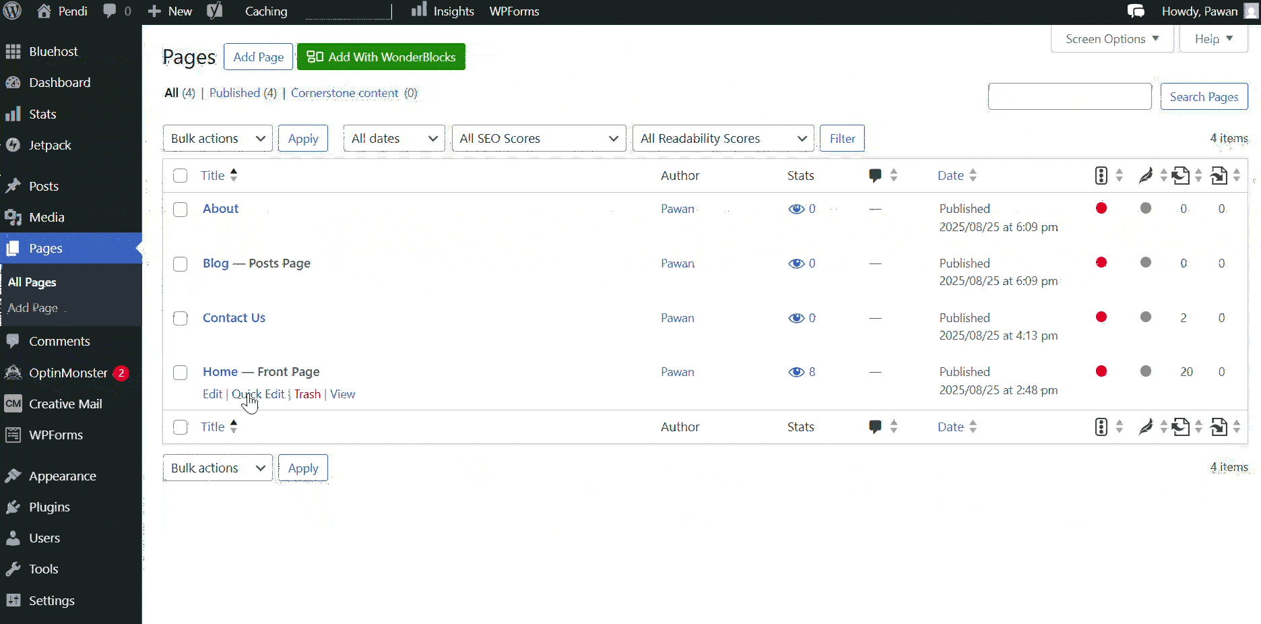Open the New menu in the admin bar
Image resolution: width=1261 pixels, height=624 pixels.
tap(169, 11)
